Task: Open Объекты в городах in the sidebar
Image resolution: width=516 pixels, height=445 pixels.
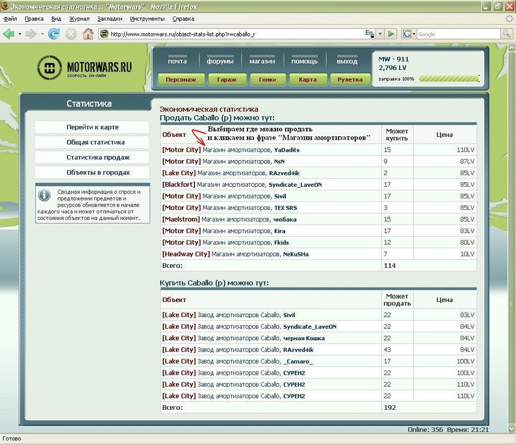Action: click(x=93, y=172)
